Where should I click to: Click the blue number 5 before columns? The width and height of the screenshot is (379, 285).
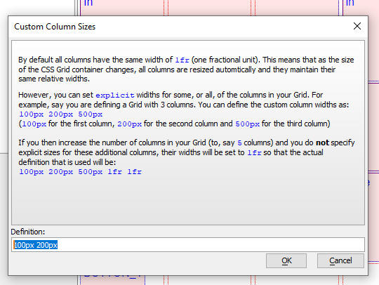[x=239, y=143]
